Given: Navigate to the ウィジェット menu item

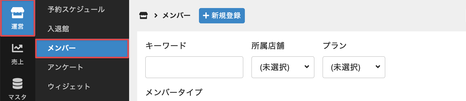Looking at the screenshot, I should (x=69, y=86).
